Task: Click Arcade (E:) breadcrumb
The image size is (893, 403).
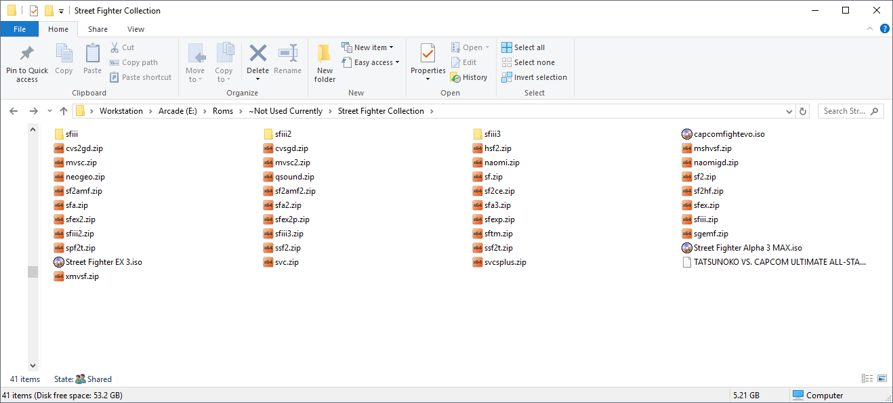Action: click(178, 111)
